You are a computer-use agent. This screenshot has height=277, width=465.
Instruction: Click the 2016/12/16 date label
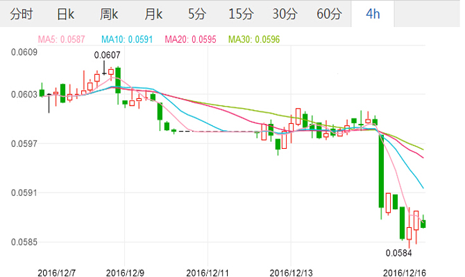pos(405,273)
